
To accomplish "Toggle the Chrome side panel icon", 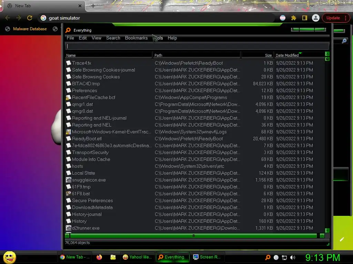I will 305,18.
